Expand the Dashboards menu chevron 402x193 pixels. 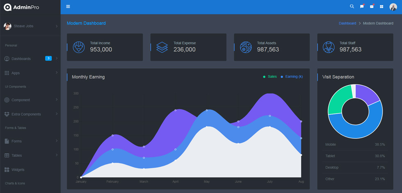click(x=57, y=59)
